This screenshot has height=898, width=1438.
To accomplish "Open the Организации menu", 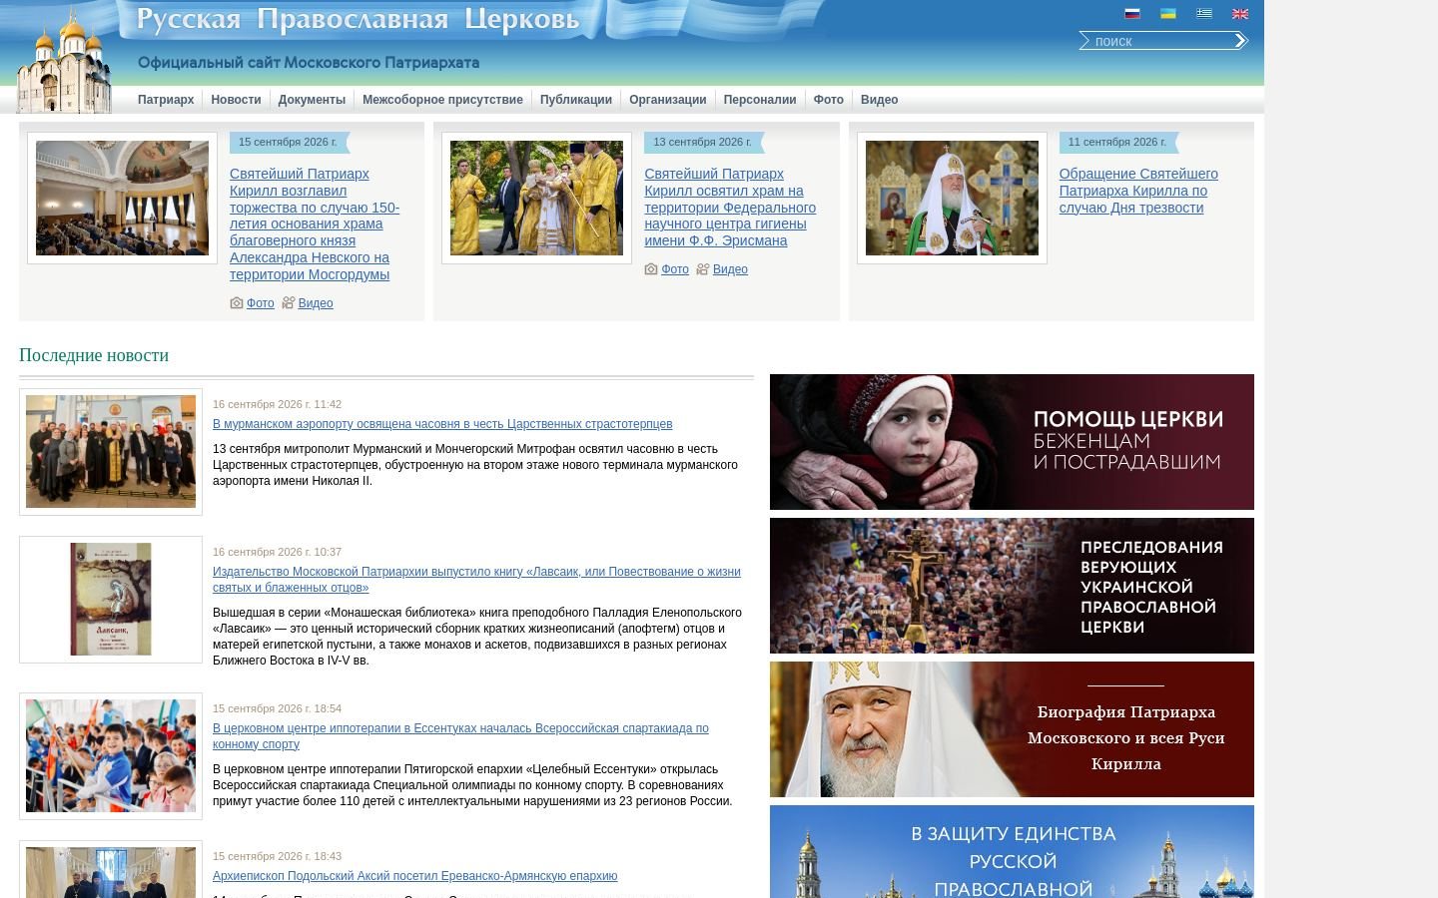I will click(668, 100).
